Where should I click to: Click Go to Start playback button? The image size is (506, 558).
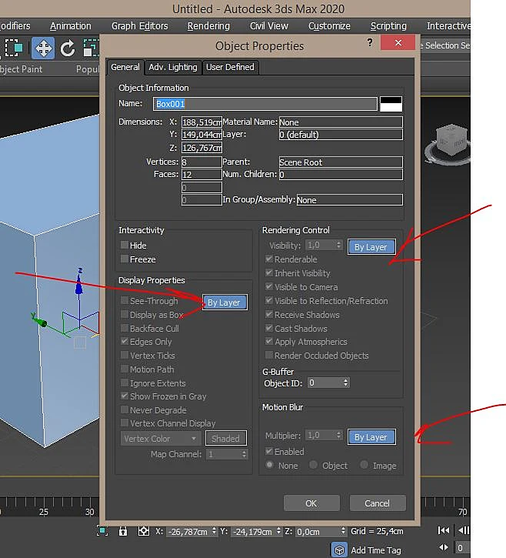click(x=444, y=530)
